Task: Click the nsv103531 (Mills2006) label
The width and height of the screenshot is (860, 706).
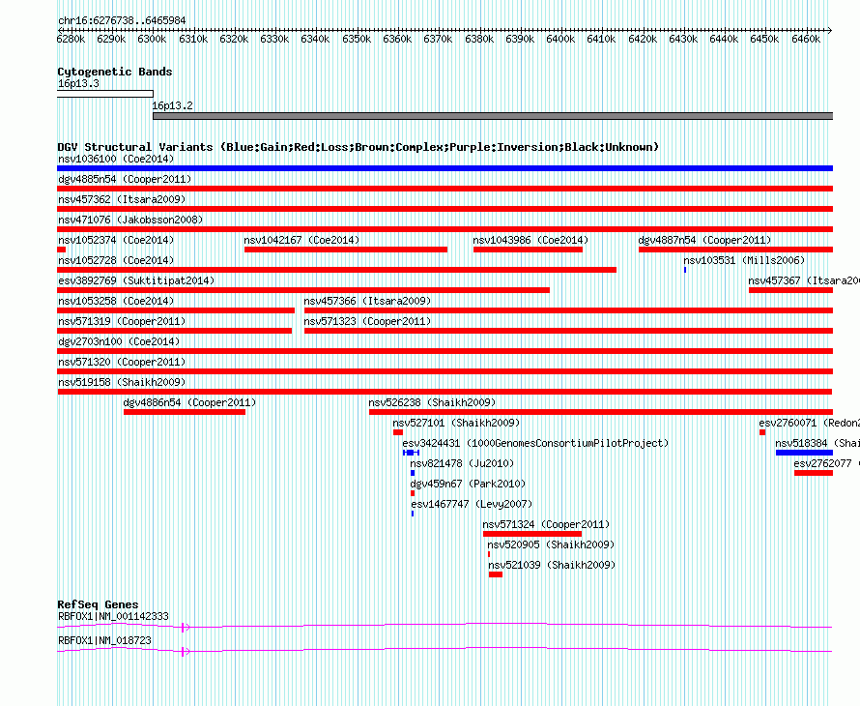Action: pyautogui.click(x=744, y=260)
